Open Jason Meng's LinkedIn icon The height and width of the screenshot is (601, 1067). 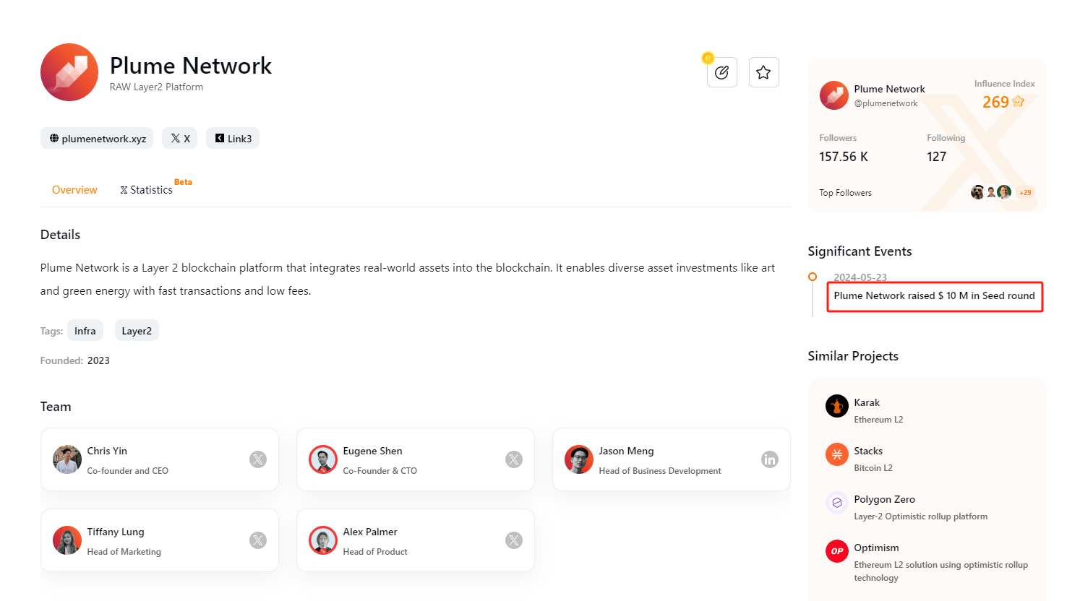click(x=770, y=459)
